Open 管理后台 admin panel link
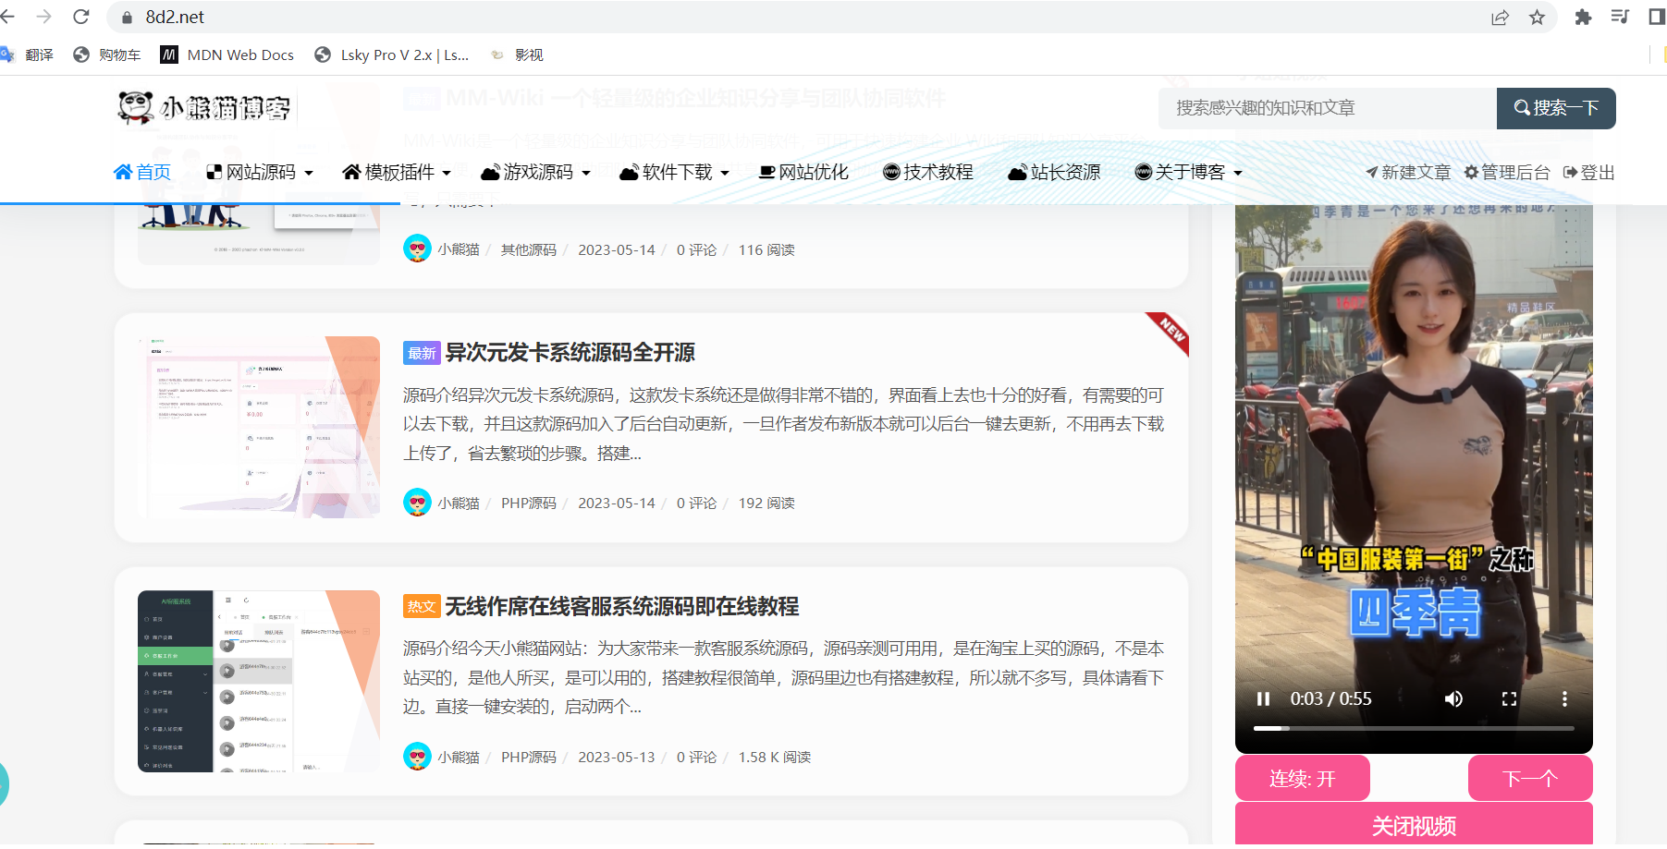Screen dimensions: 1667x849 [x=1506, y=172]
